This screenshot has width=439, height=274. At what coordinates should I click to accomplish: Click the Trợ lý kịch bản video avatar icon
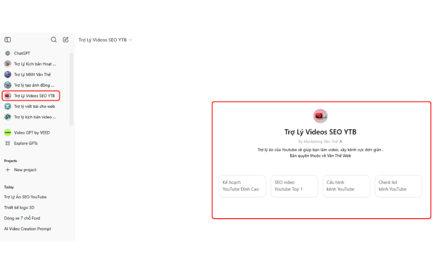8,117
